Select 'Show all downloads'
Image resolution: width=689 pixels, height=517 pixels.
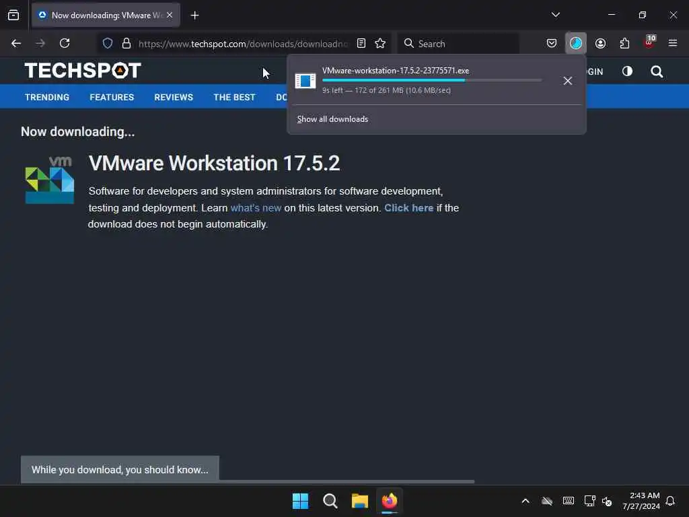pos(332,119)
